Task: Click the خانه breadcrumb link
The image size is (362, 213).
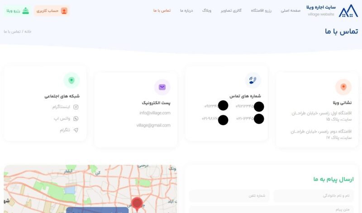Action: (28, 32)
